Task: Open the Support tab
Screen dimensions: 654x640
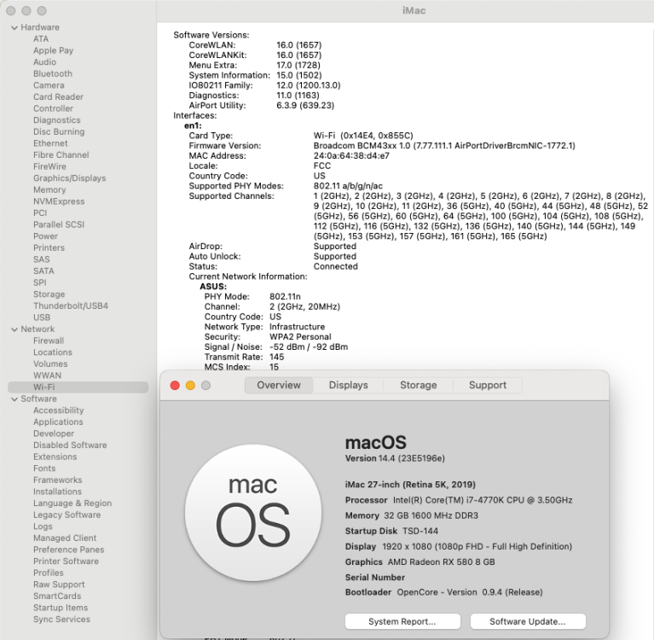Action: tap(488, 385)
